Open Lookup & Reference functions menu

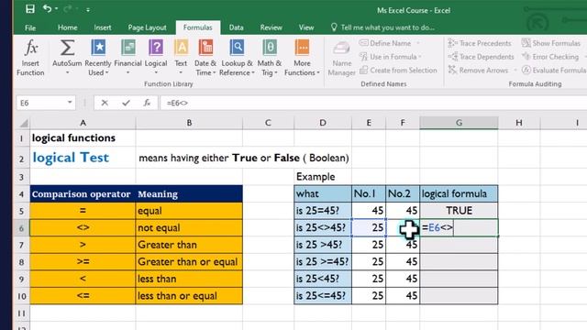237,58
